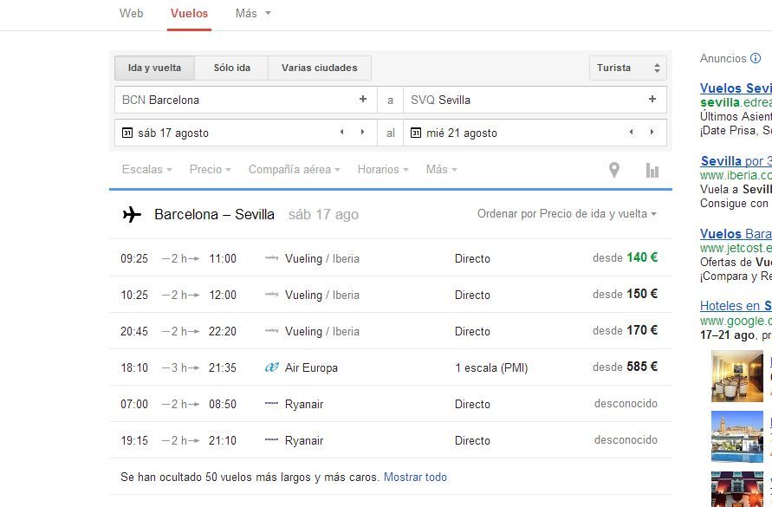Viewport: 772px width, 507px height.
Task: Go to next return day arrow
Action: click(652, 132)
